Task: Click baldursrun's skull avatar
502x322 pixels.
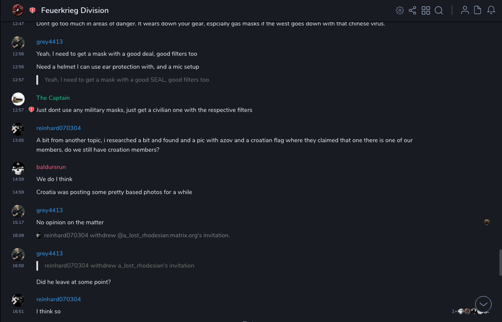Action: pyautogui.click(x=18, y=168)
